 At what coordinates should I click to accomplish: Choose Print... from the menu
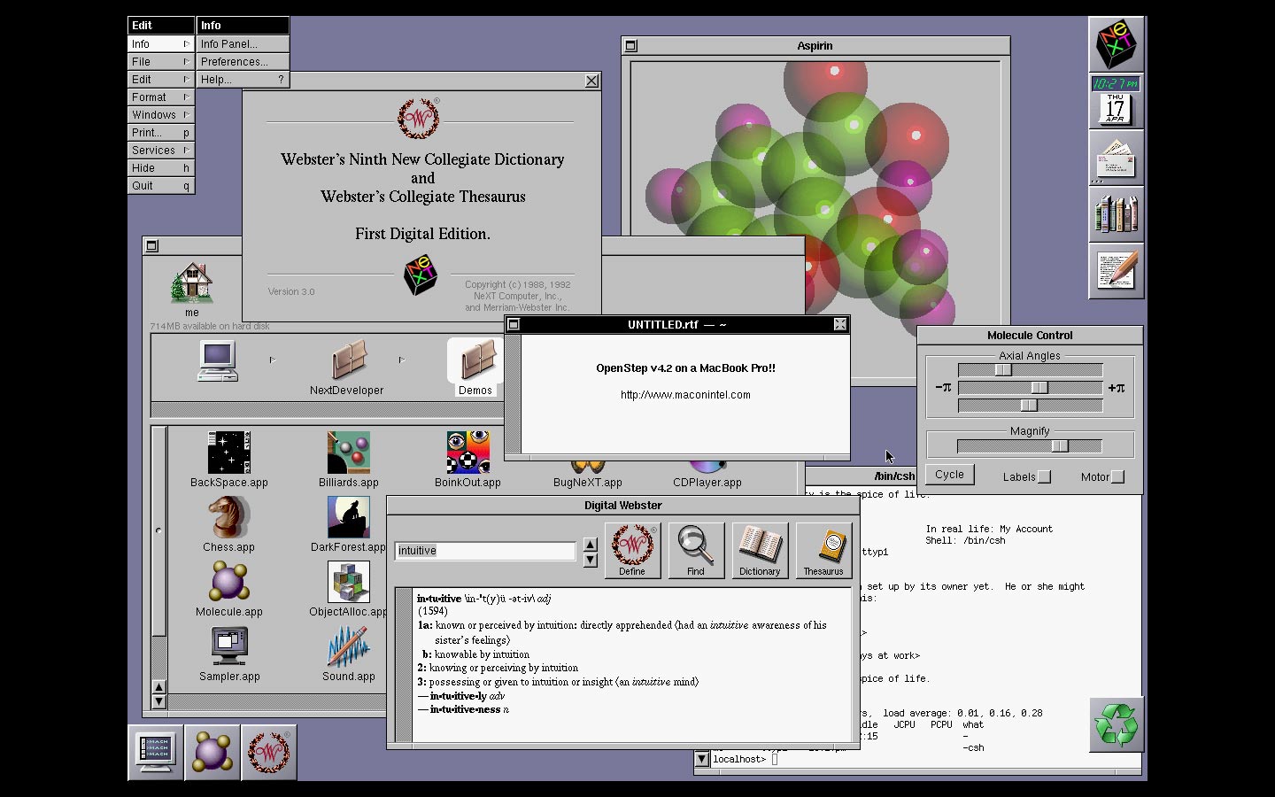tap(161, 132)
